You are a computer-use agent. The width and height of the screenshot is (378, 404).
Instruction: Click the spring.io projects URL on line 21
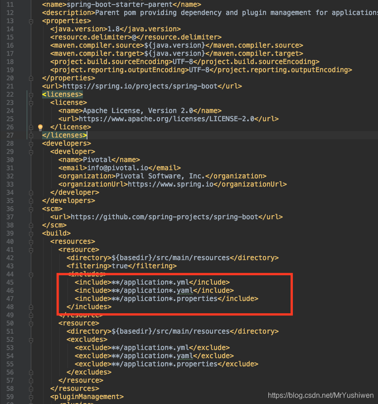tap(141, 86)
